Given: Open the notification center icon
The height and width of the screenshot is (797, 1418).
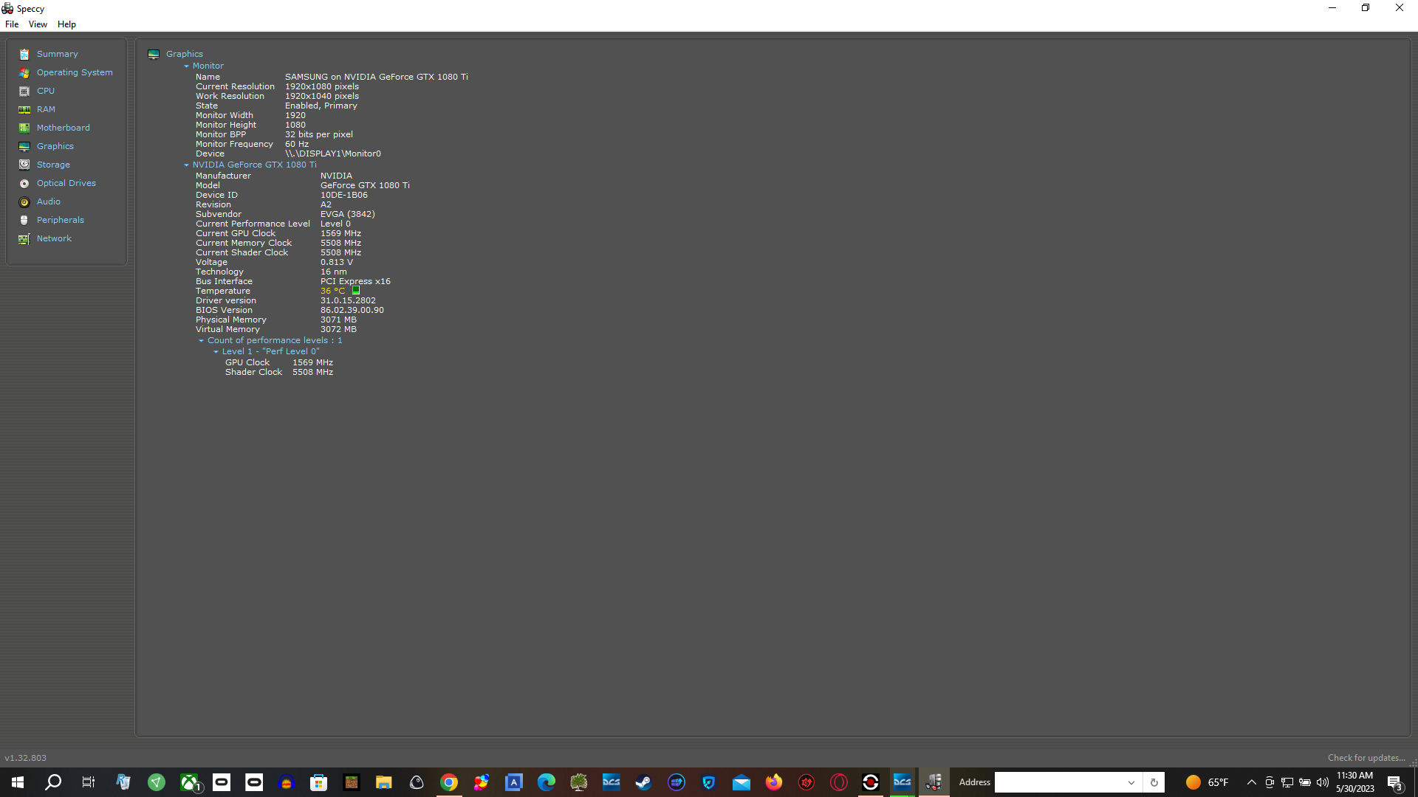Looking at the screenshot, I should click(1394, 782).
